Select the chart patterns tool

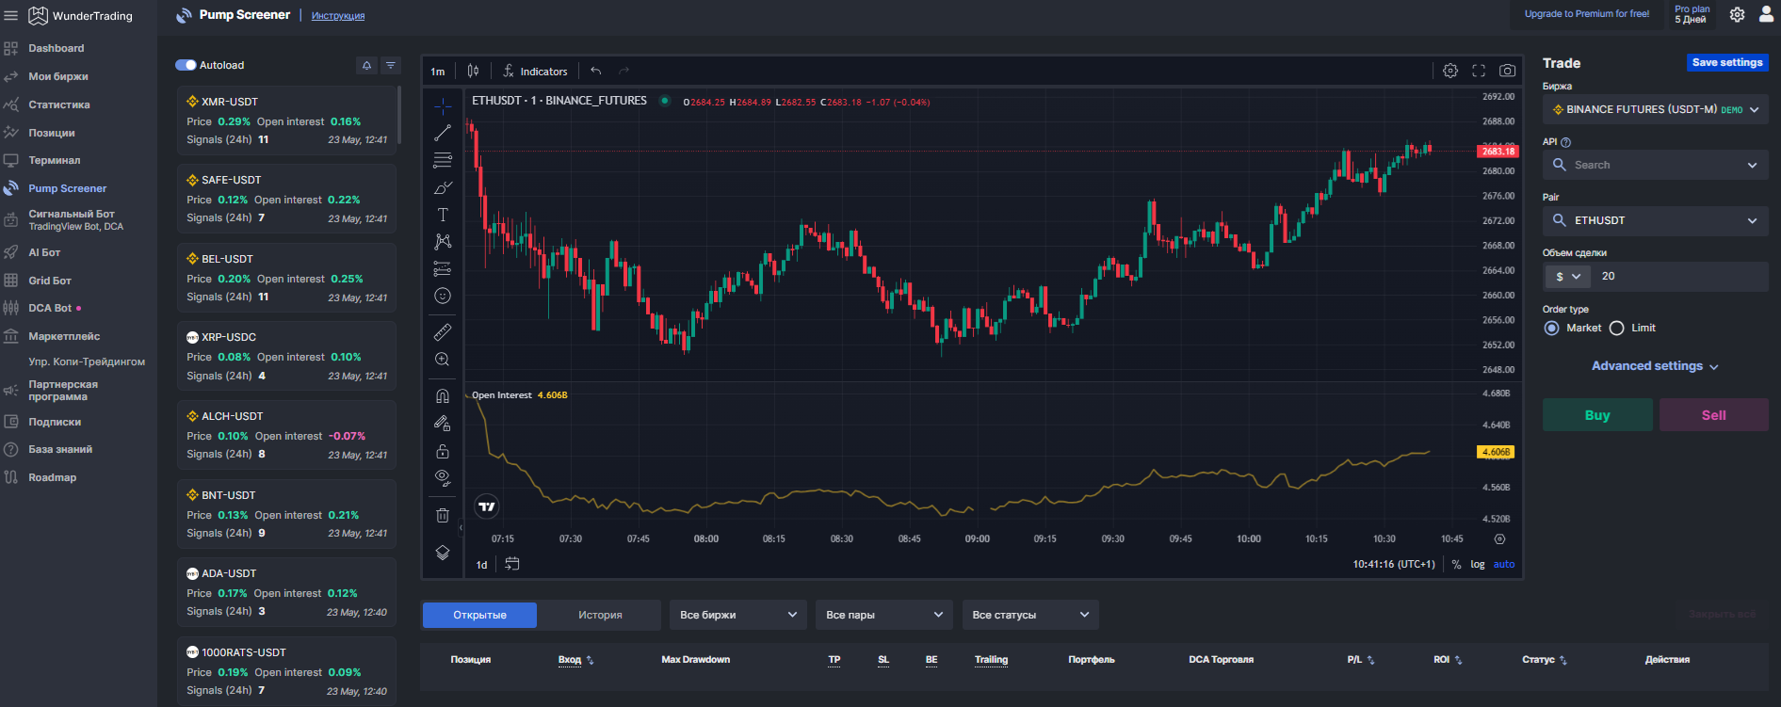[x=443, y=242]
